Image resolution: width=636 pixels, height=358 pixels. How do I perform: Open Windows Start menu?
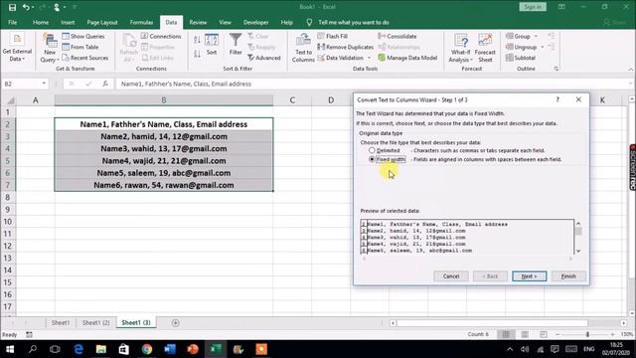click(x=10, y=349)
